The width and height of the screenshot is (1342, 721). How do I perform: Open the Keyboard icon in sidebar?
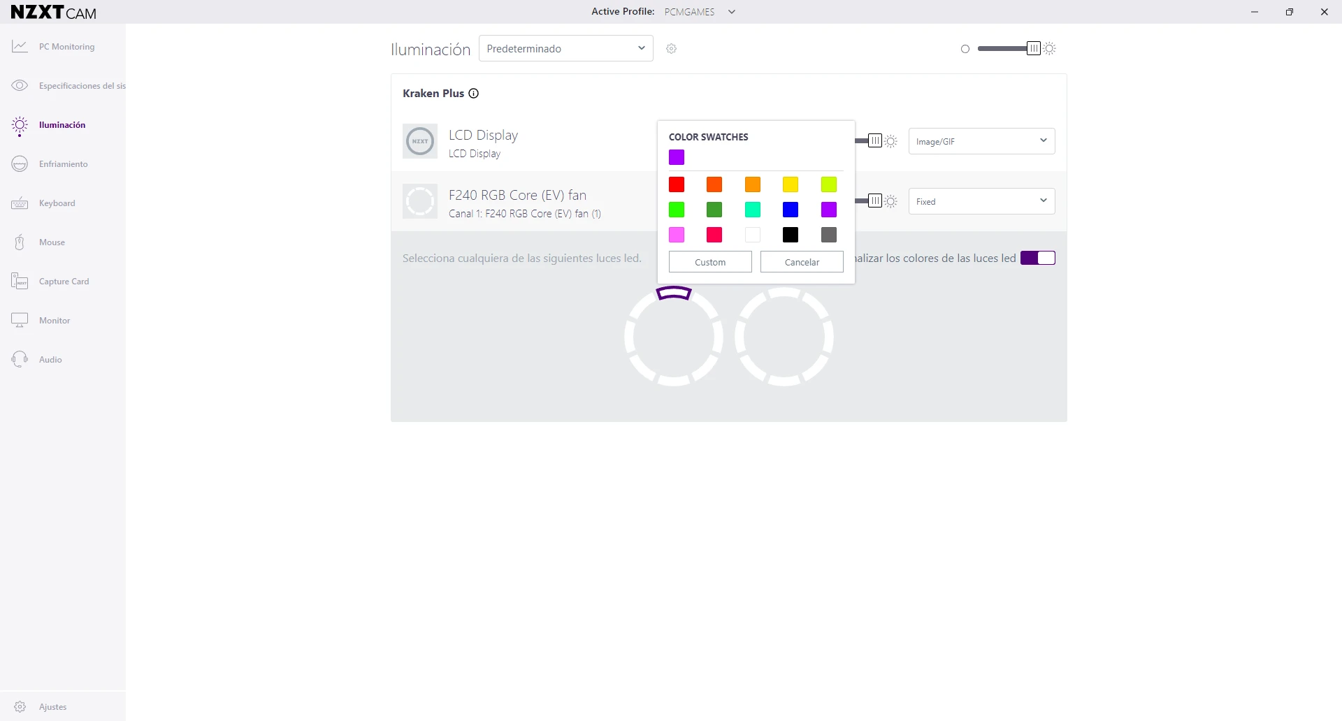pos(20,203)
